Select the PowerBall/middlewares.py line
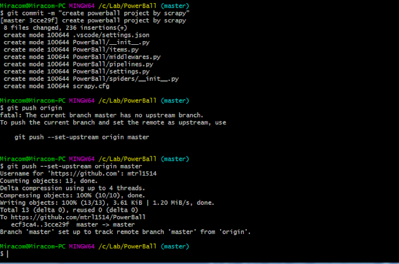The width and height of the screenshot is (399, 264). 82,57
